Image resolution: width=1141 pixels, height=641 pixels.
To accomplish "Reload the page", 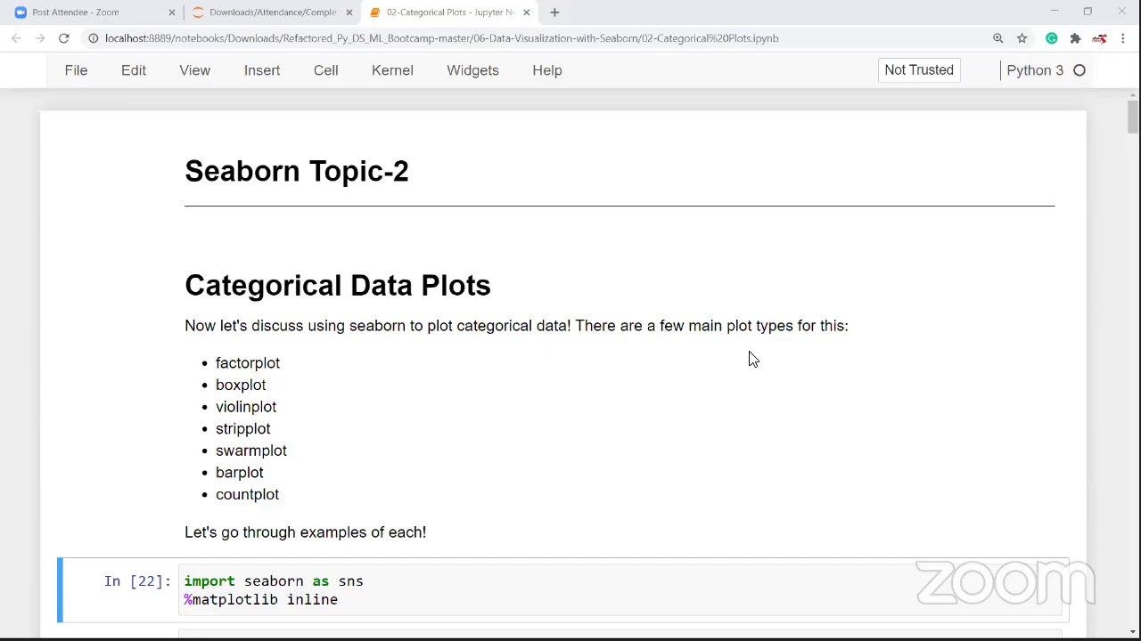I will pyautogui.click(x=64, y=38).
